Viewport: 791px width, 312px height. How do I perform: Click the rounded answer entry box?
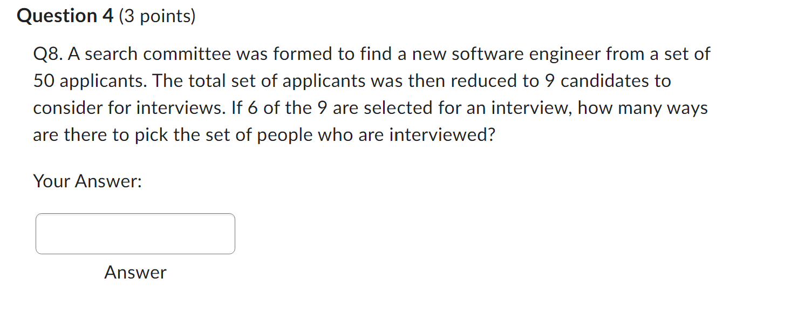coord(135,233)
